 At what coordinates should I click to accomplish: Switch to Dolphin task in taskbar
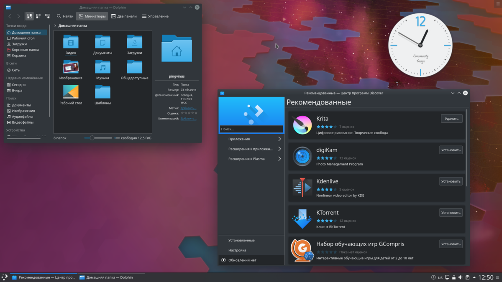(112, 277)
